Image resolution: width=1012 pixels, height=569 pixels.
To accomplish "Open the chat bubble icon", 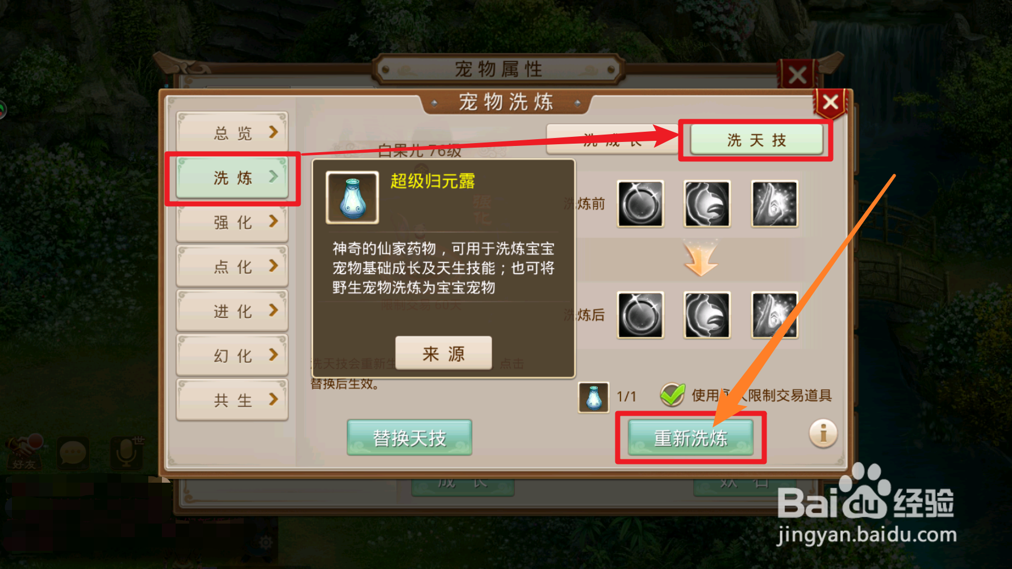I will [x=73, y=454].
